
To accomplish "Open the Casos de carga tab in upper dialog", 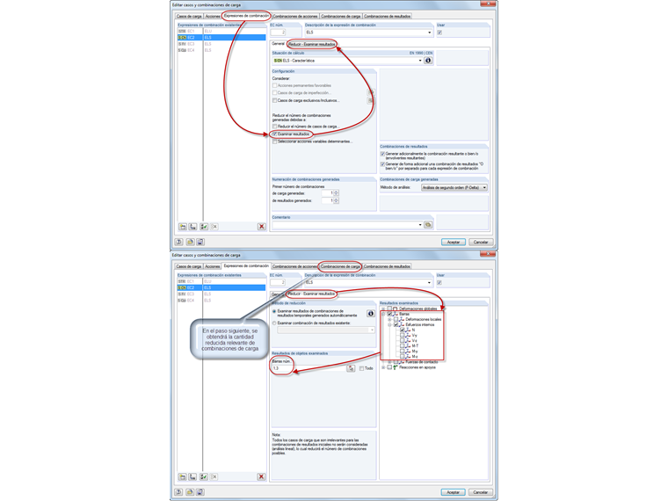I will [189, 16].
